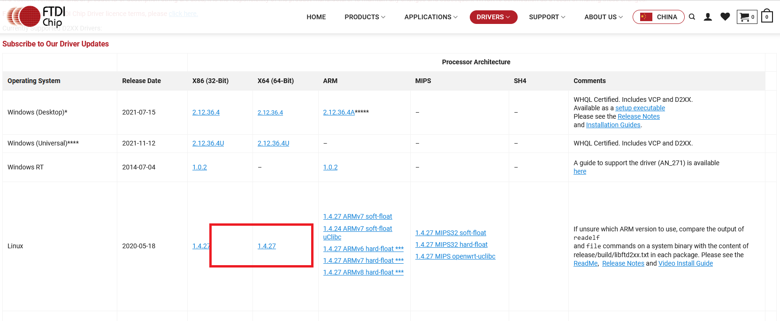The width and height of the screenshot is (780, 321).
Task: Open 1.4.27 MIPS32 hard-float link
Action: point(451,245)
